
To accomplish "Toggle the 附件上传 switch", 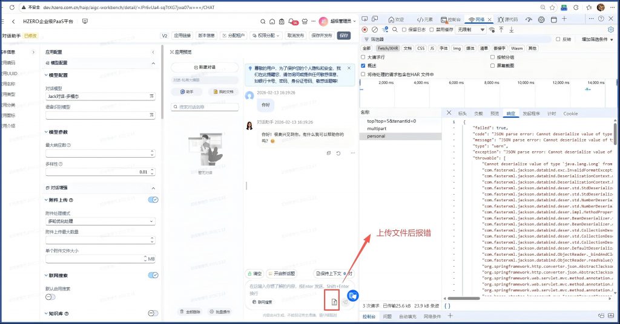I will coord(153,200).
